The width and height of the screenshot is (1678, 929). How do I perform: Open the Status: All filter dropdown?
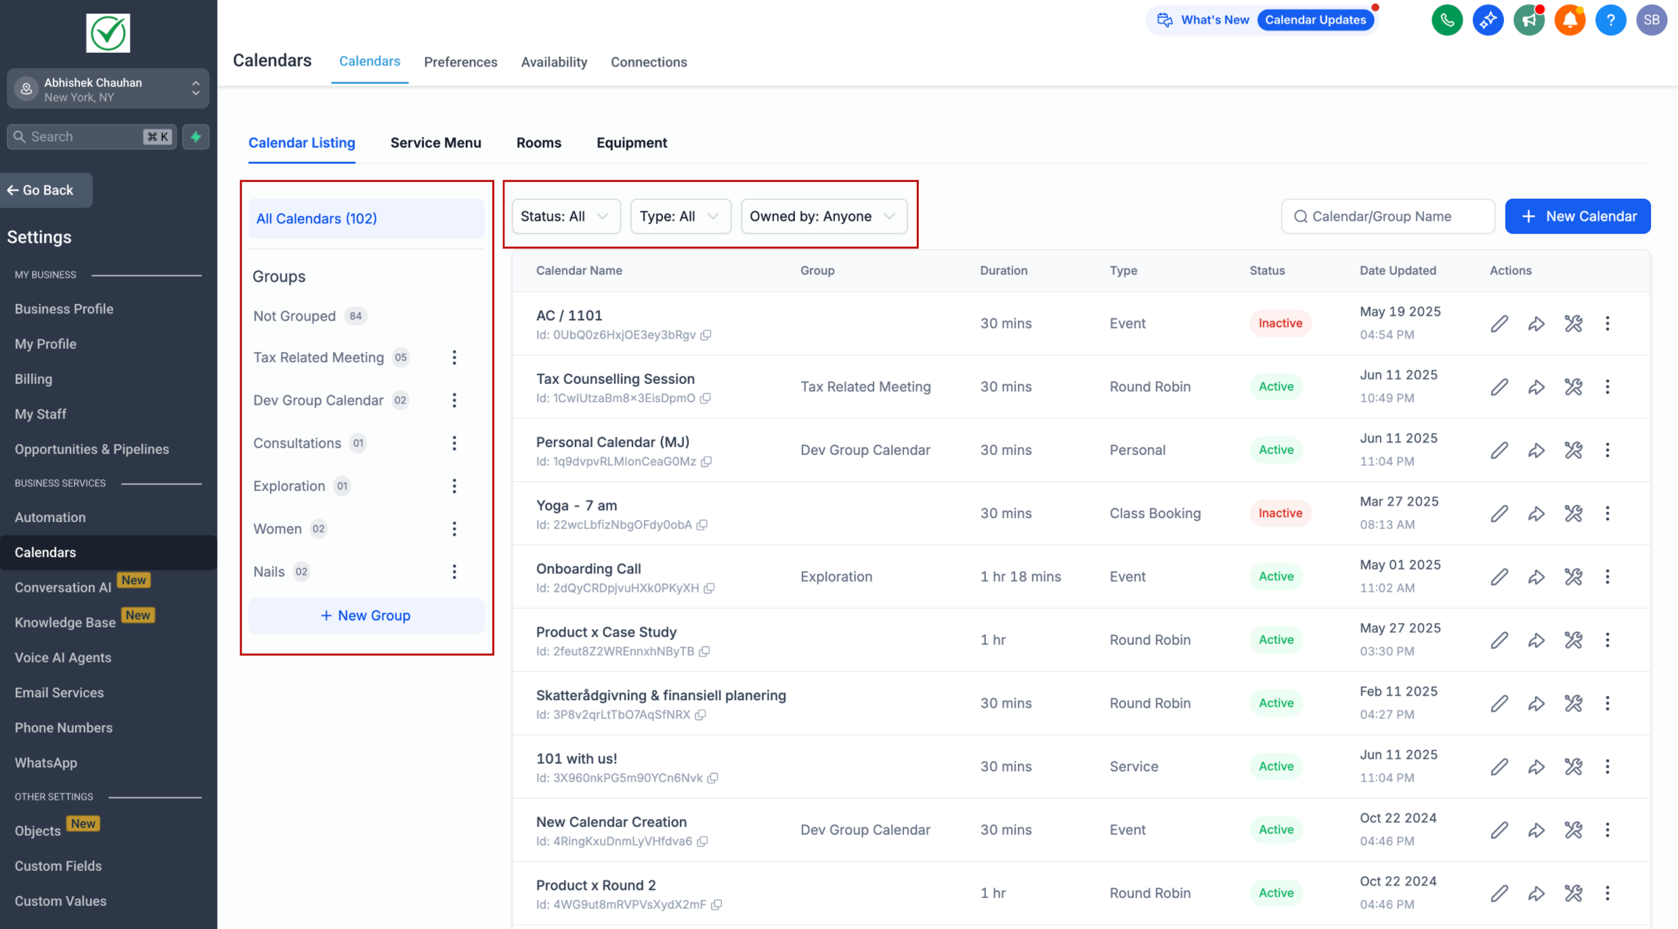coord(565,216)
